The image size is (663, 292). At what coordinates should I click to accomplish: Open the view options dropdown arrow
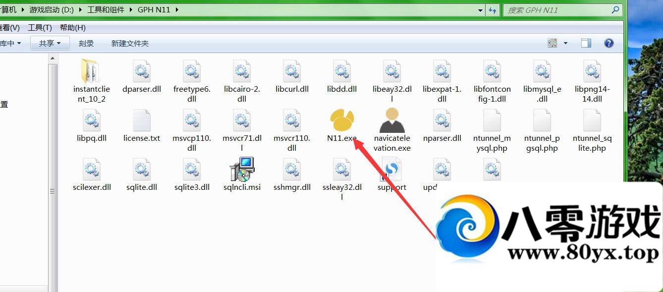point(565,43)
